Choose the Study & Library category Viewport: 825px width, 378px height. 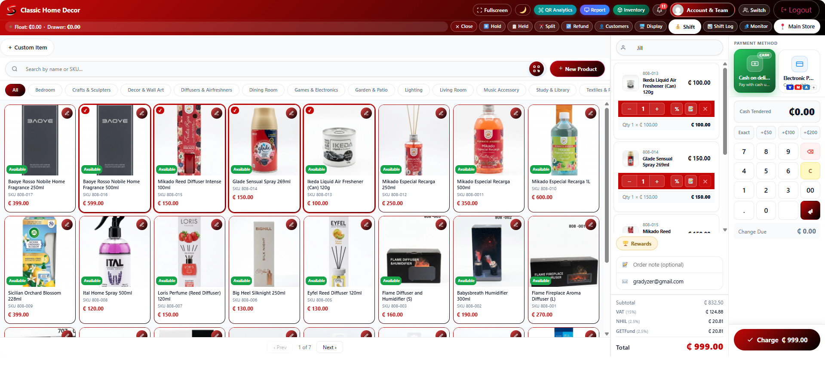(553, 90)
